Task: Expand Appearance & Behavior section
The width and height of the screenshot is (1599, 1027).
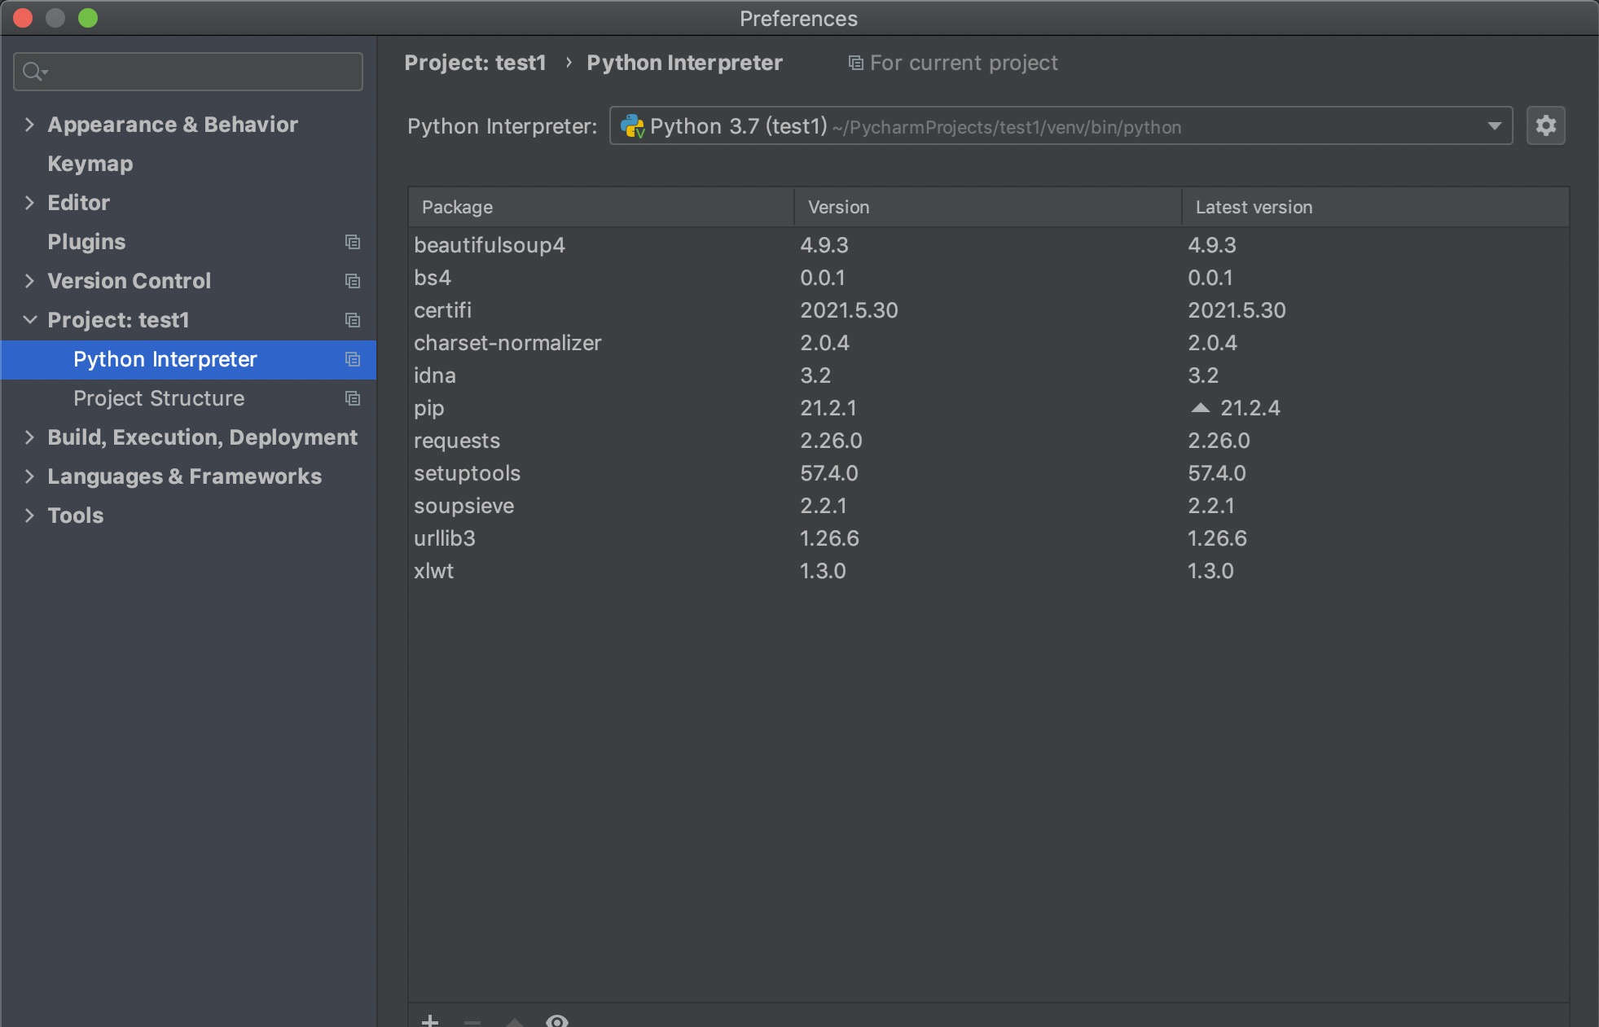Action: (x=29, y=125)
